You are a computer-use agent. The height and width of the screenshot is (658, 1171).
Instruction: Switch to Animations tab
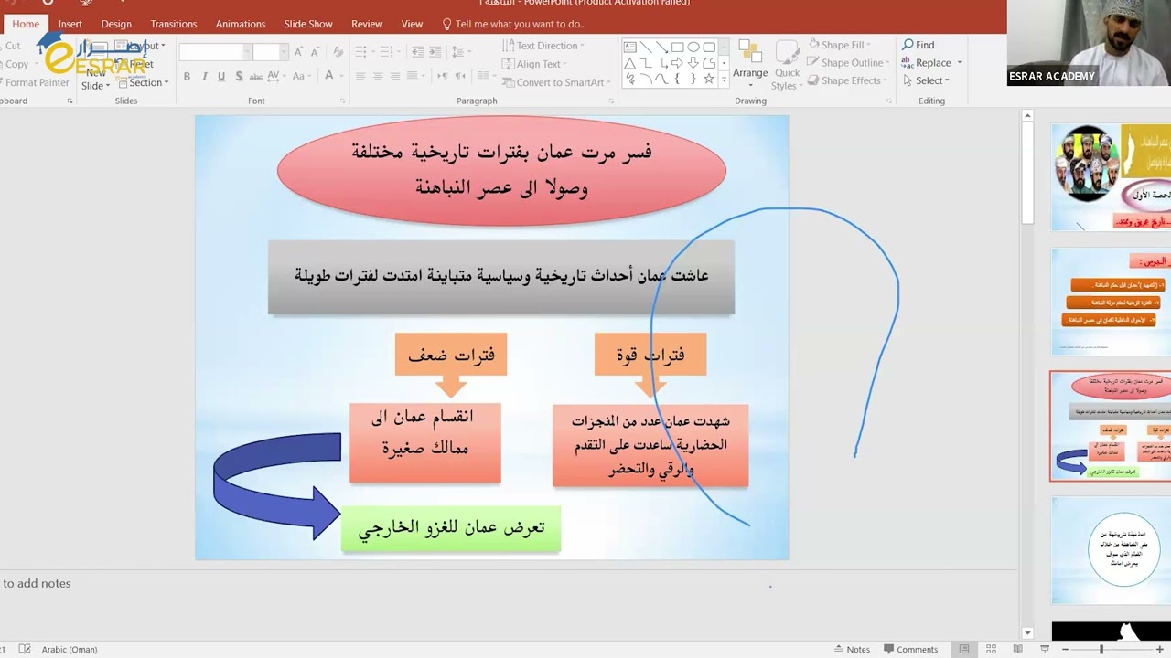(x=241, y=24)
